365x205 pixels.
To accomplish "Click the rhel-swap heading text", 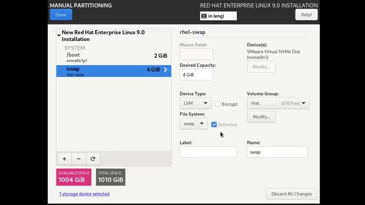I will 193,32.
